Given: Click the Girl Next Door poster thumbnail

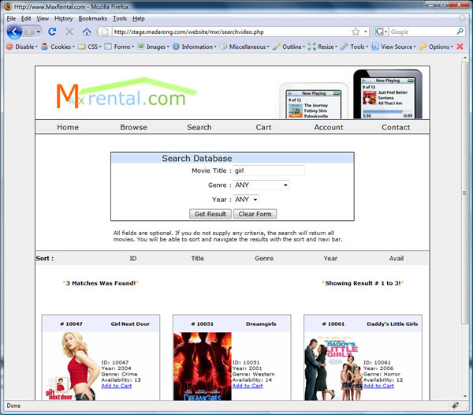Looking at the screenshot, I should click(65, 365).
